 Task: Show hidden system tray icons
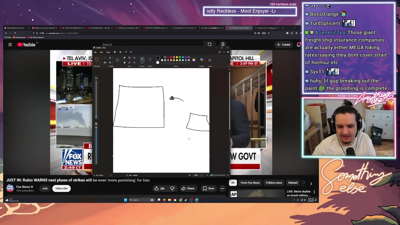coord(294,200)
